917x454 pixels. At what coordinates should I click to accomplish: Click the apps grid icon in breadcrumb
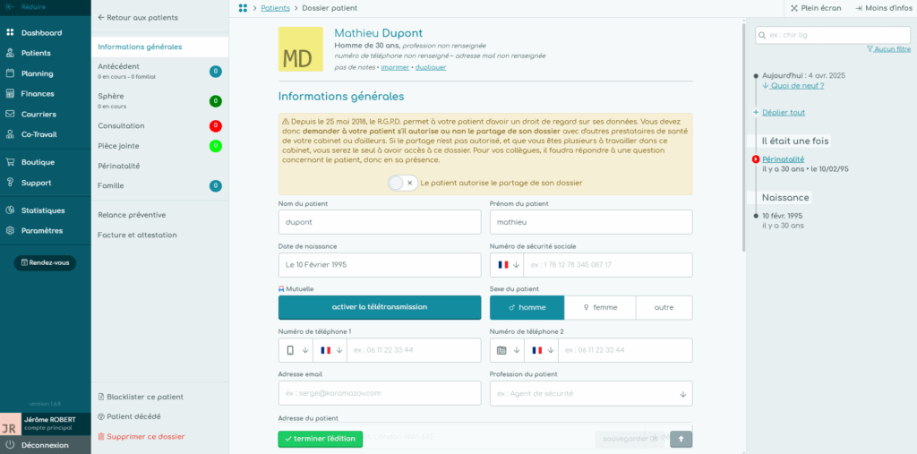[x=243, y=8]
